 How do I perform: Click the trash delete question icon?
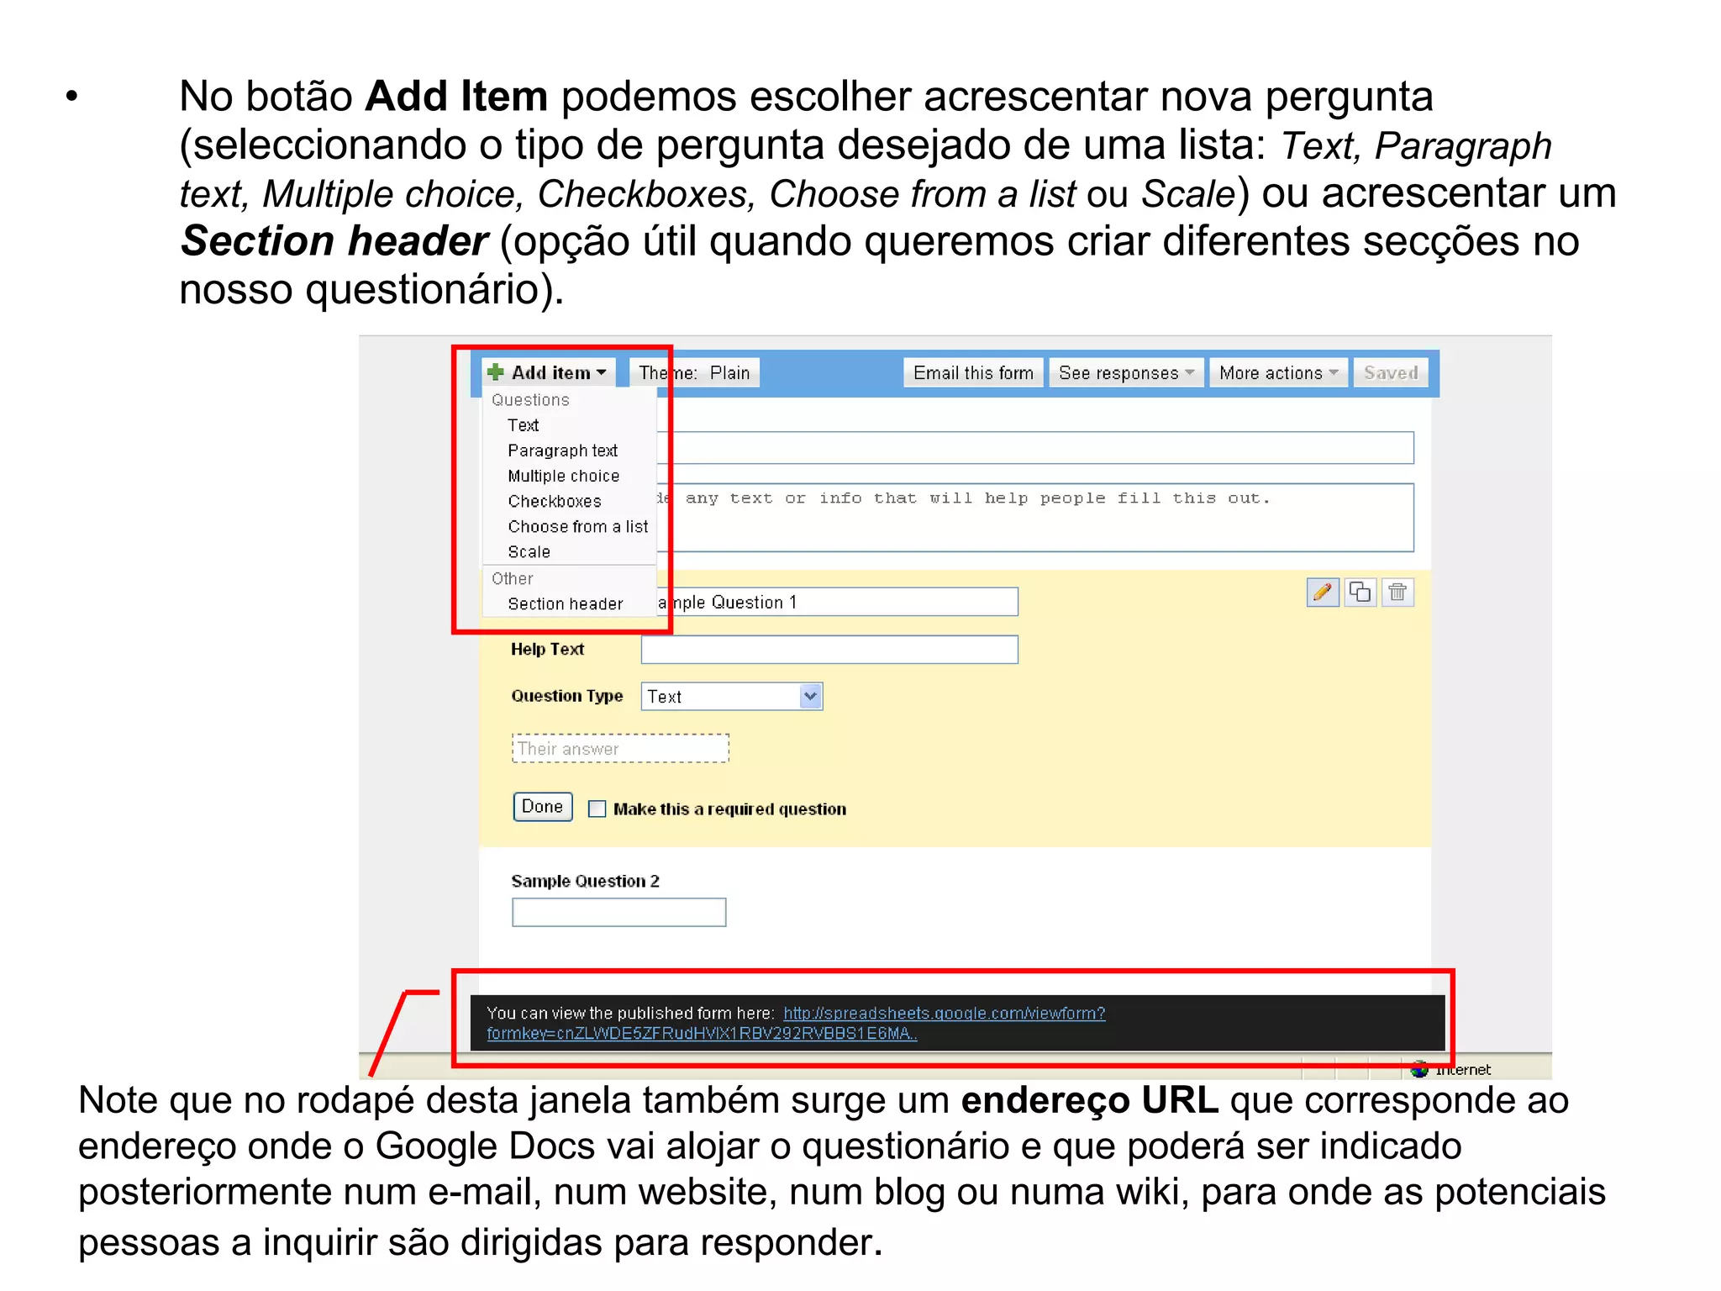coord(1397,593)
